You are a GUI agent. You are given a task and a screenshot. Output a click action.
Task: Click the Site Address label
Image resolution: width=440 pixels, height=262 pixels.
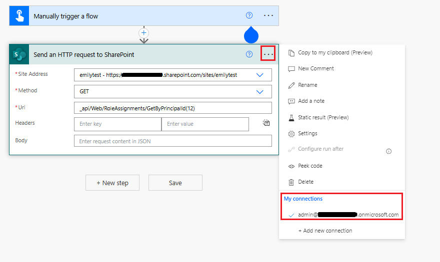33,74
